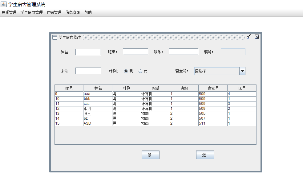303x190 pixels.
Task: Open the 住宿管理 menu
Action: [54, 13]
